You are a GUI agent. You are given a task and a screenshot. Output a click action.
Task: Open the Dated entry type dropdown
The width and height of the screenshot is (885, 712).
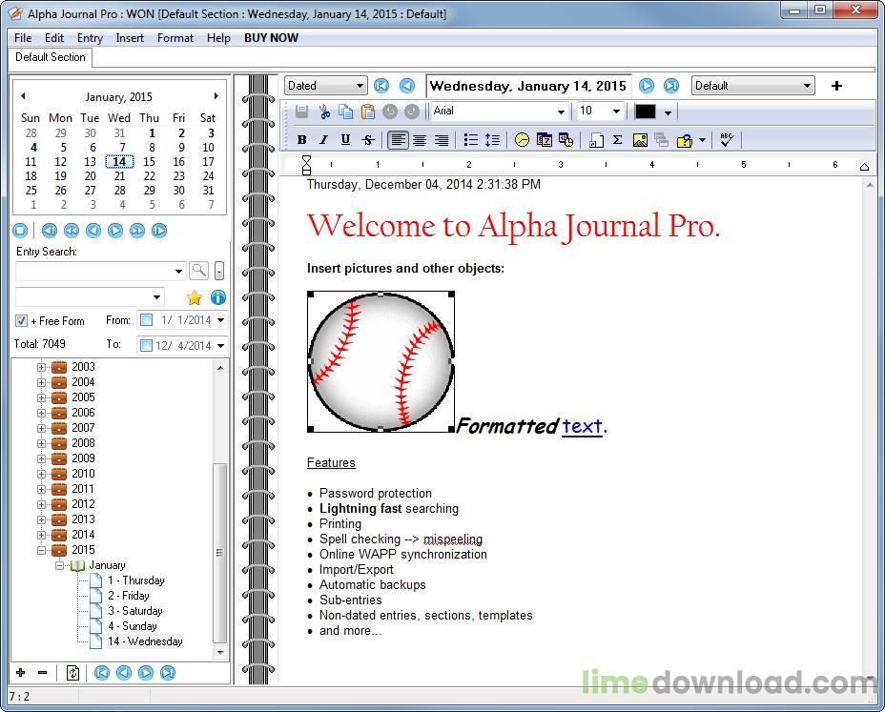tap(325, 86)
